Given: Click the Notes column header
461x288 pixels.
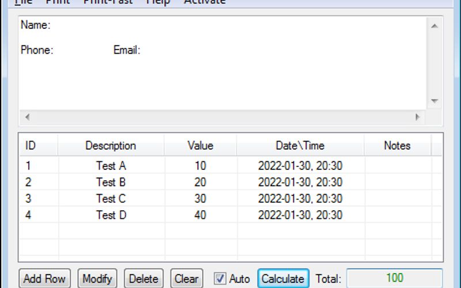Looking at the screenshot, I should 396,146.
